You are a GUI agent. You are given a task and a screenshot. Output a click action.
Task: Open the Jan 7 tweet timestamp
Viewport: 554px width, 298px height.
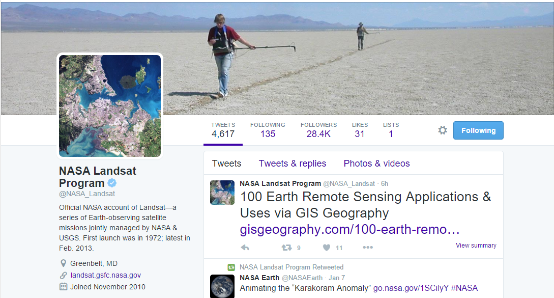click(337, 278)
